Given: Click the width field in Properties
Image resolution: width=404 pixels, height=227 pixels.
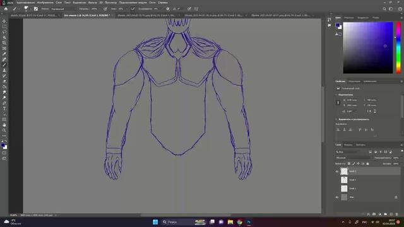Looking at the screenshot, I should pos(352,100).
